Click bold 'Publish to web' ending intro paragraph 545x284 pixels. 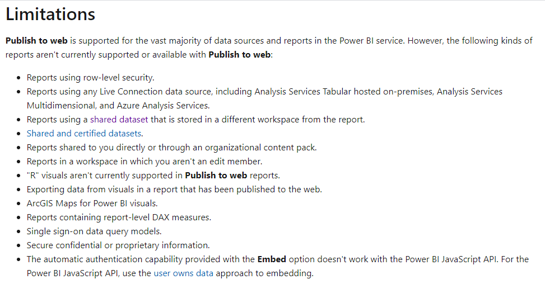(x=240, y=55)
